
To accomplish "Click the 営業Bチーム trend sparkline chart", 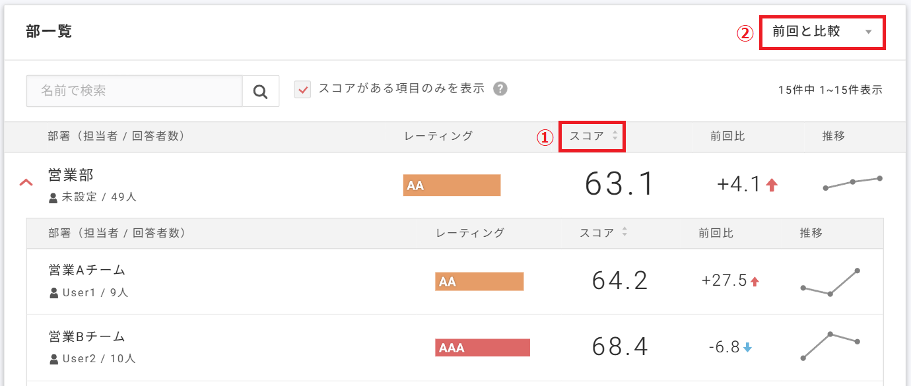I will (830, 346).
